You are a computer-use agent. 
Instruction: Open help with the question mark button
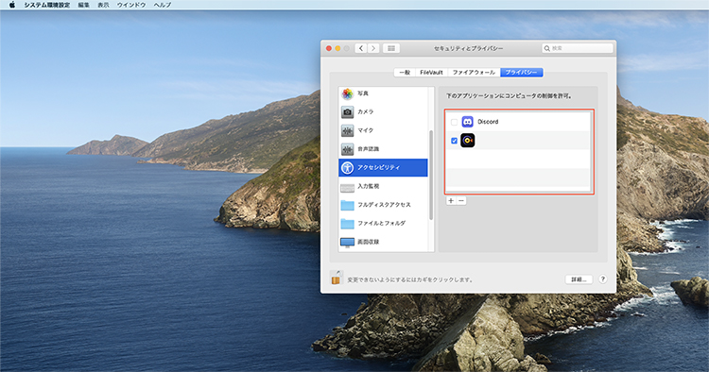pos(603,279)
